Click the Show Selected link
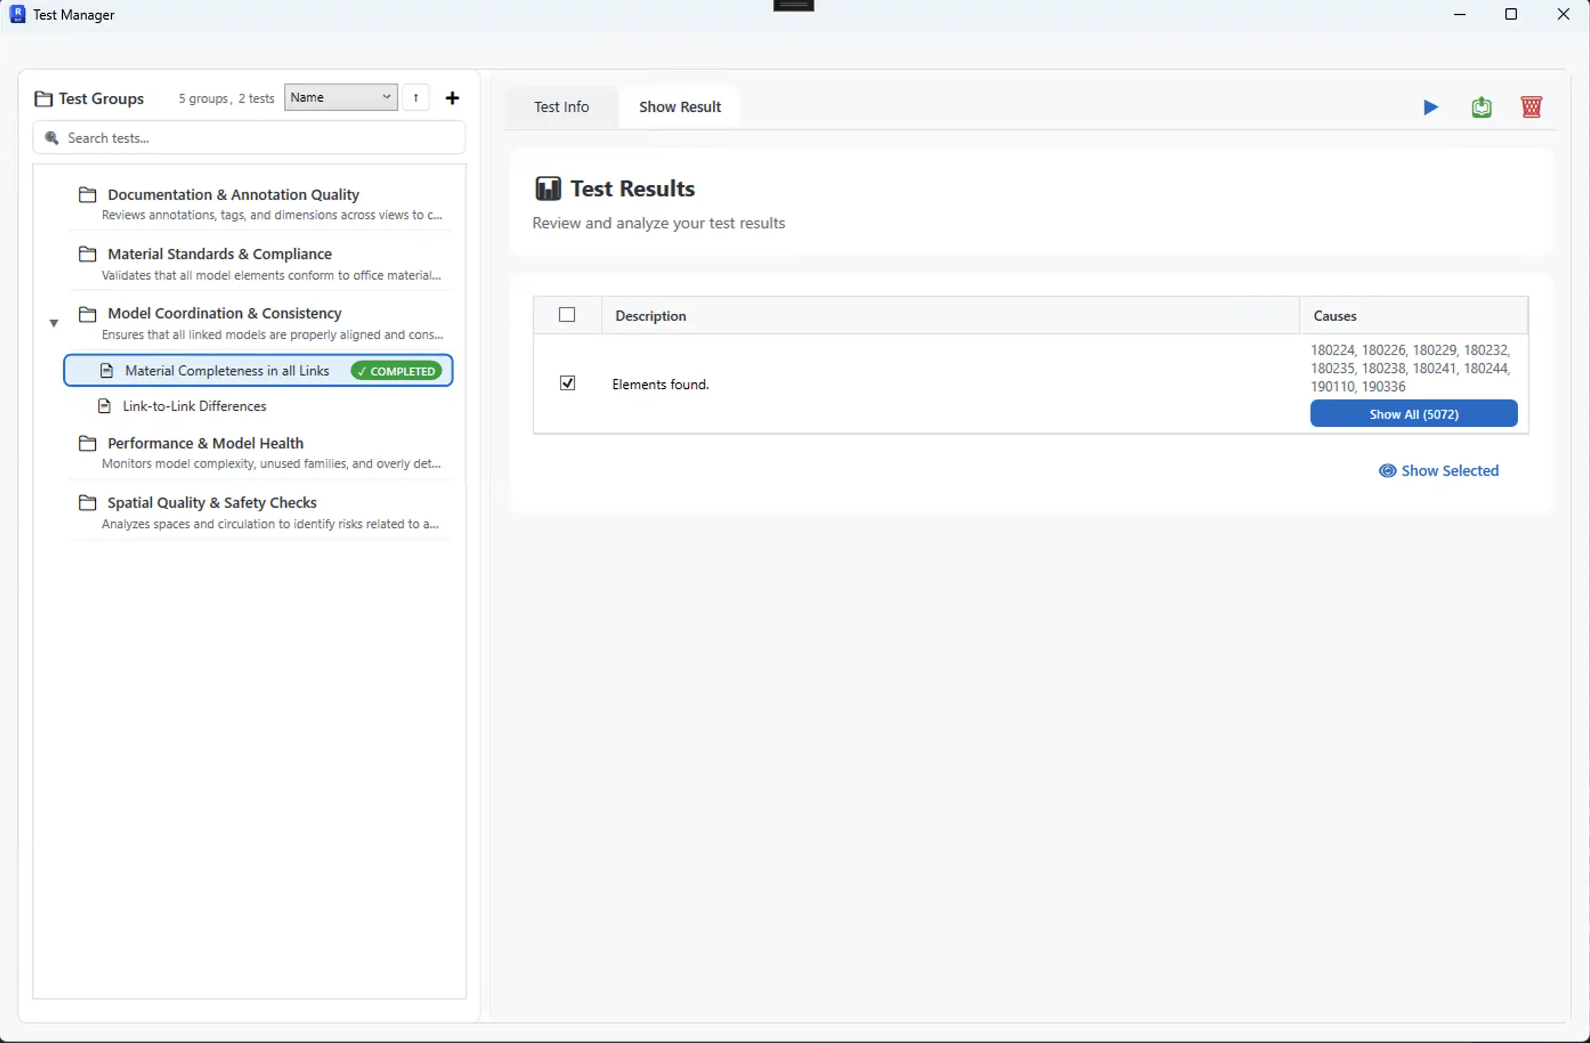Image resolution: width=1590 pixels, height=1043 pixels. (1439, 470)
